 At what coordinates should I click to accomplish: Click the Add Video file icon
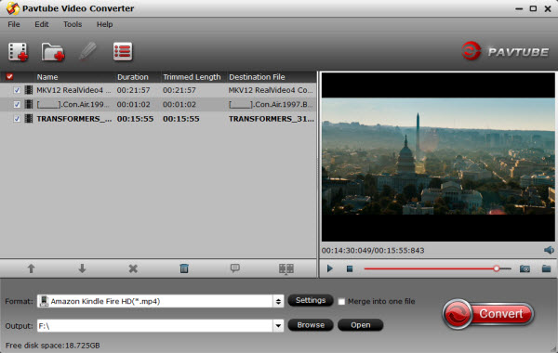(18, 52)
